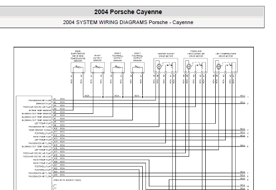The width and height of the screenshot is (276, 190).
Task: Click the motor symbol in Left Temperature Drive Motor
Action: click(x=218, y=67)
